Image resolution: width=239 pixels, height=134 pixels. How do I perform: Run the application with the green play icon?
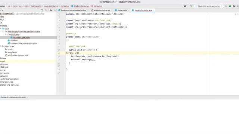click(x=226, y=6)
